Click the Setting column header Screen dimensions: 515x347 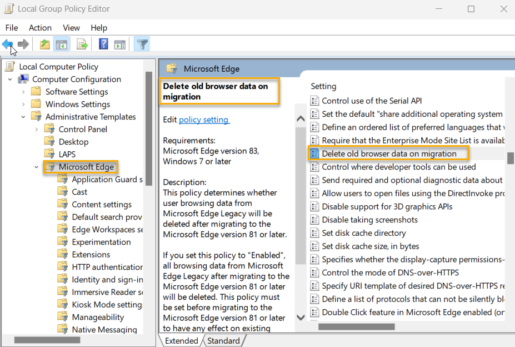point(323,86)
